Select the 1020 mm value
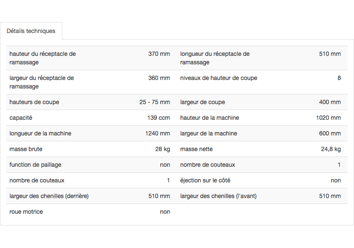 tap(328, 118)
